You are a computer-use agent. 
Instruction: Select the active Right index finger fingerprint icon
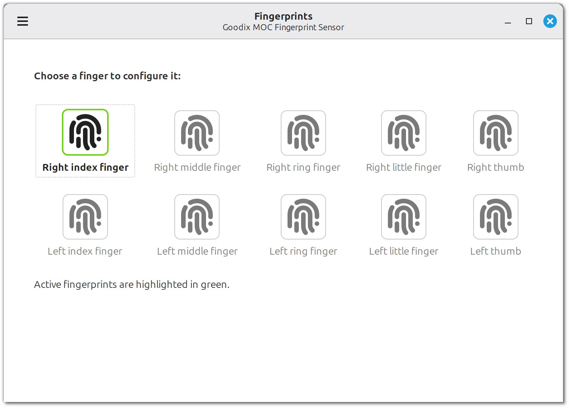point(85,132)
